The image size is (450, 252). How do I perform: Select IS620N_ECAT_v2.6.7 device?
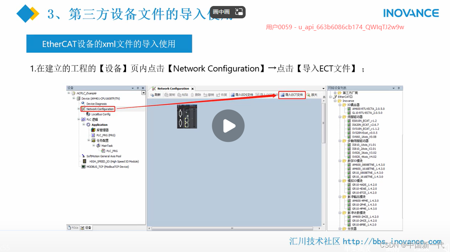[363, 125]
